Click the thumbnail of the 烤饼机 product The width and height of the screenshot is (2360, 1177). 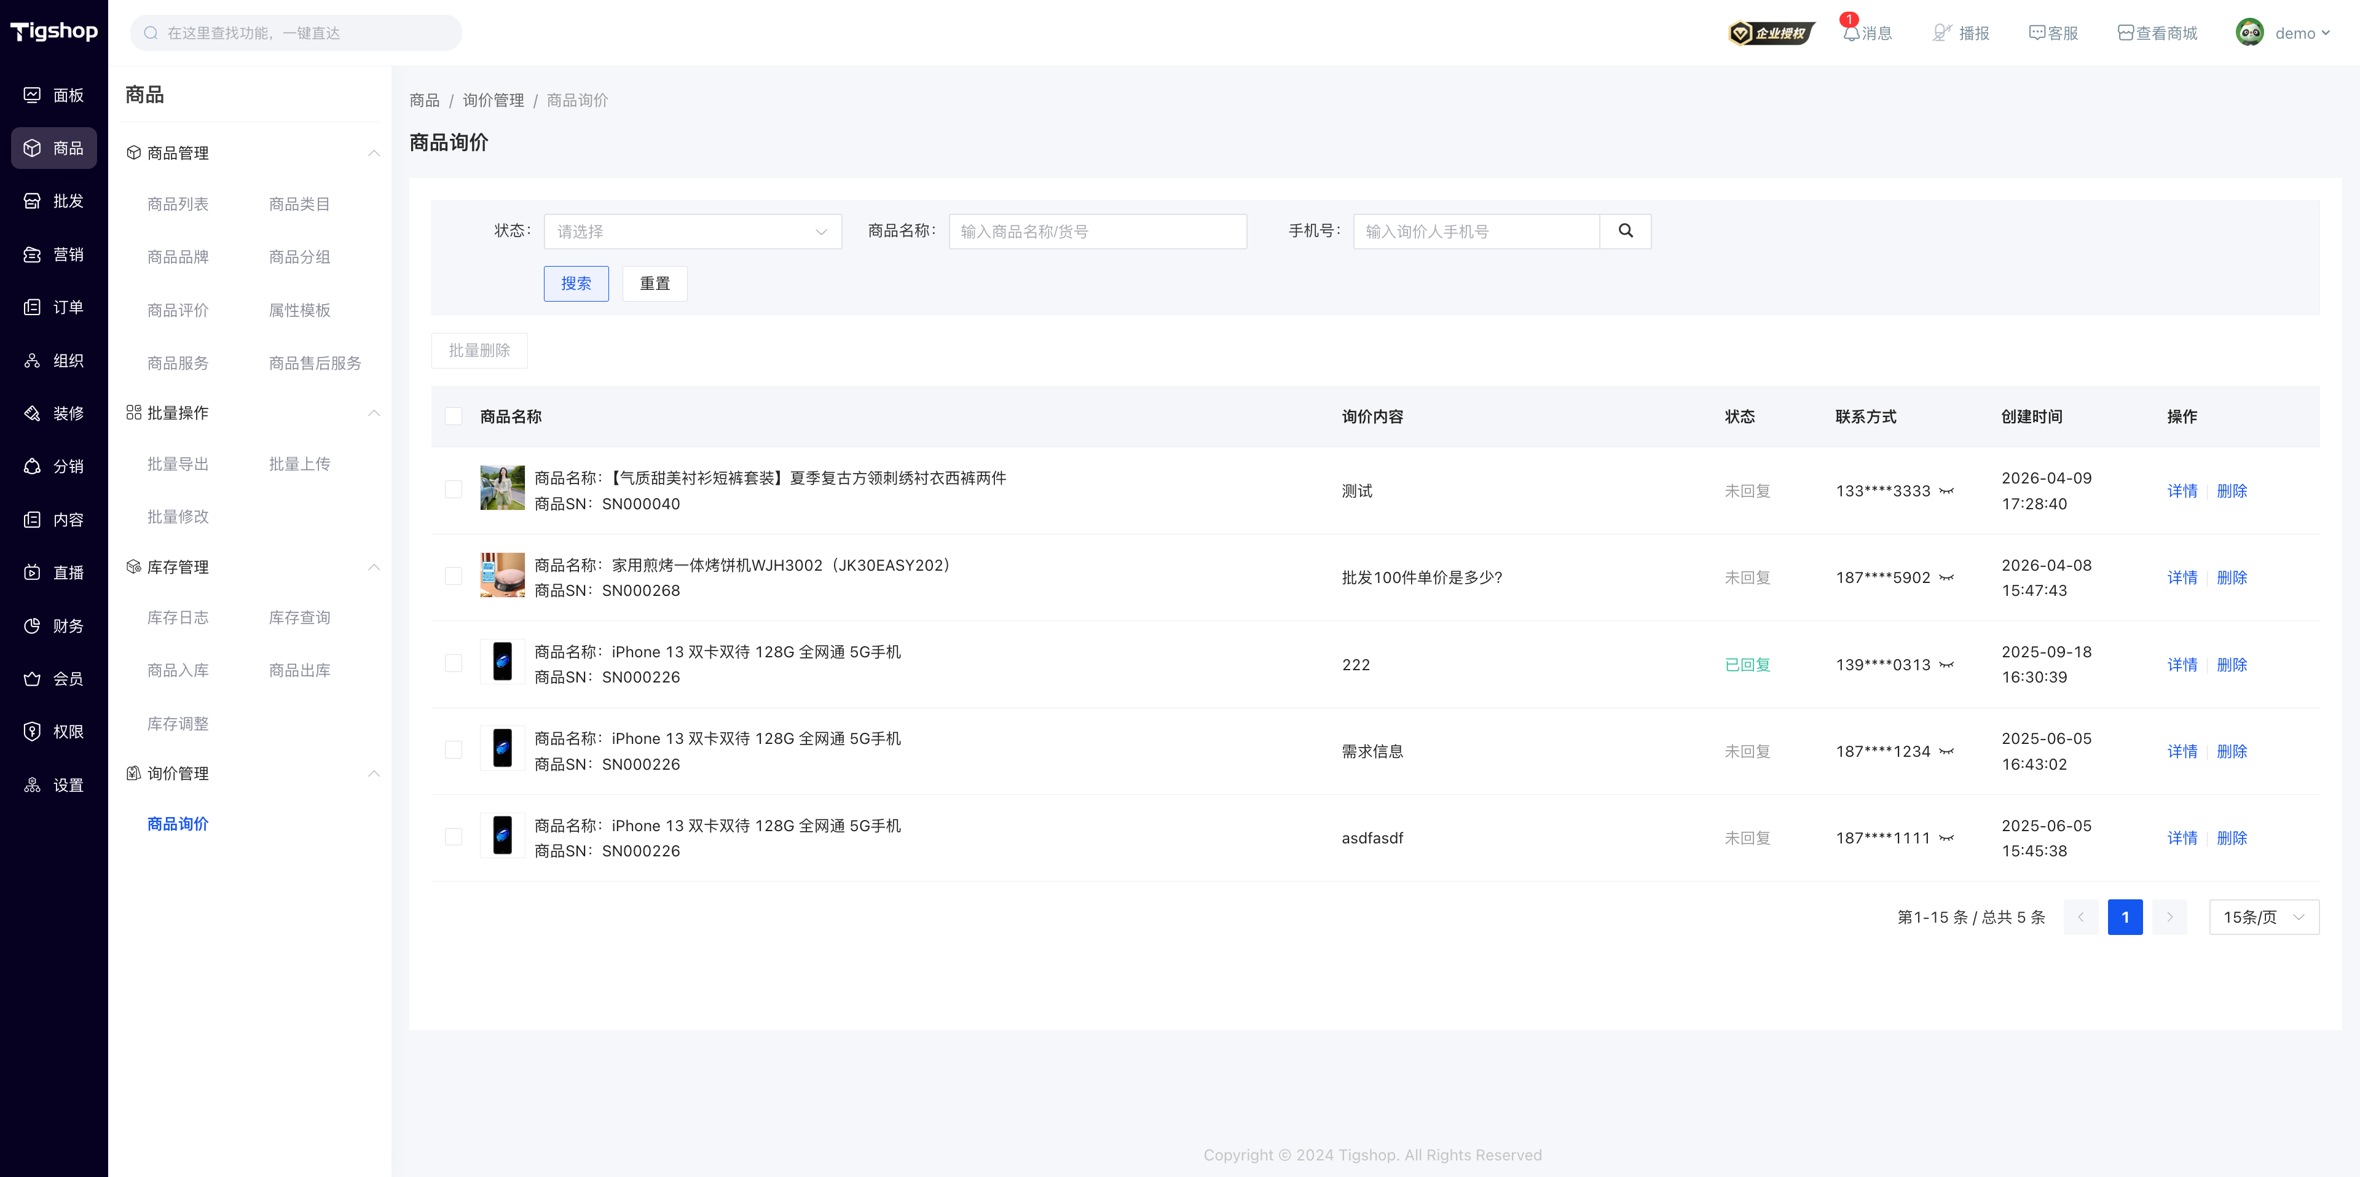502,575
